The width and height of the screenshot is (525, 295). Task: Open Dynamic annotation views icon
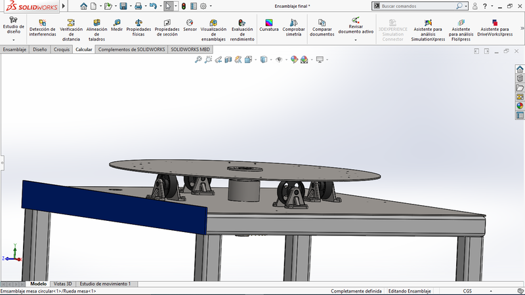238,60
